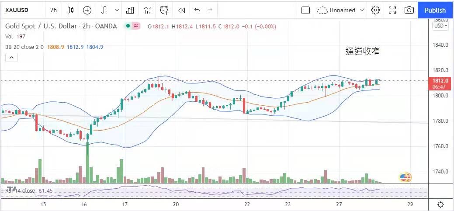This screenshot has width=454, height=211.
Task: Undo the last chart action
Action: click(197, 10)
